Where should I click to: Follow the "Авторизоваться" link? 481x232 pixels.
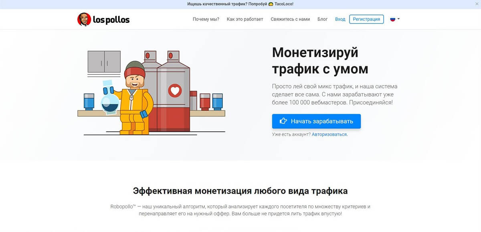coord(330,134)
